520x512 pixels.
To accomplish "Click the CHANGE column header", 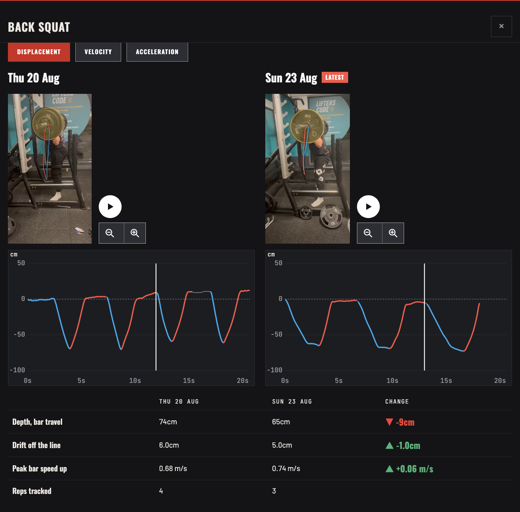I will pyautogui.click(x=397, y=401).
